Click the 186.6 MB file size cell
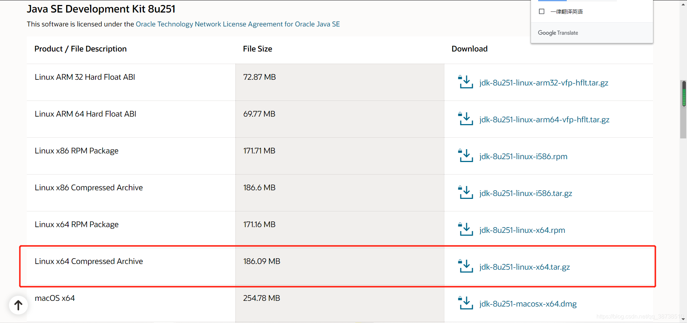 340,193
